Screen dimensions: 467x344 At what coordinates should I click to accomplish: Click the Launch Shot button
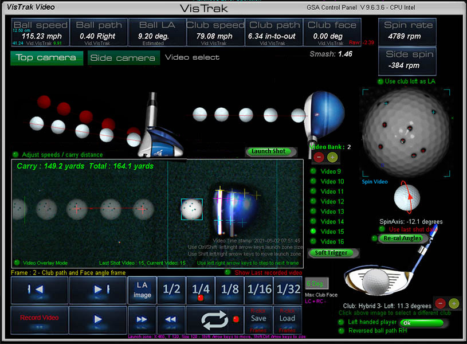(270, 151)
